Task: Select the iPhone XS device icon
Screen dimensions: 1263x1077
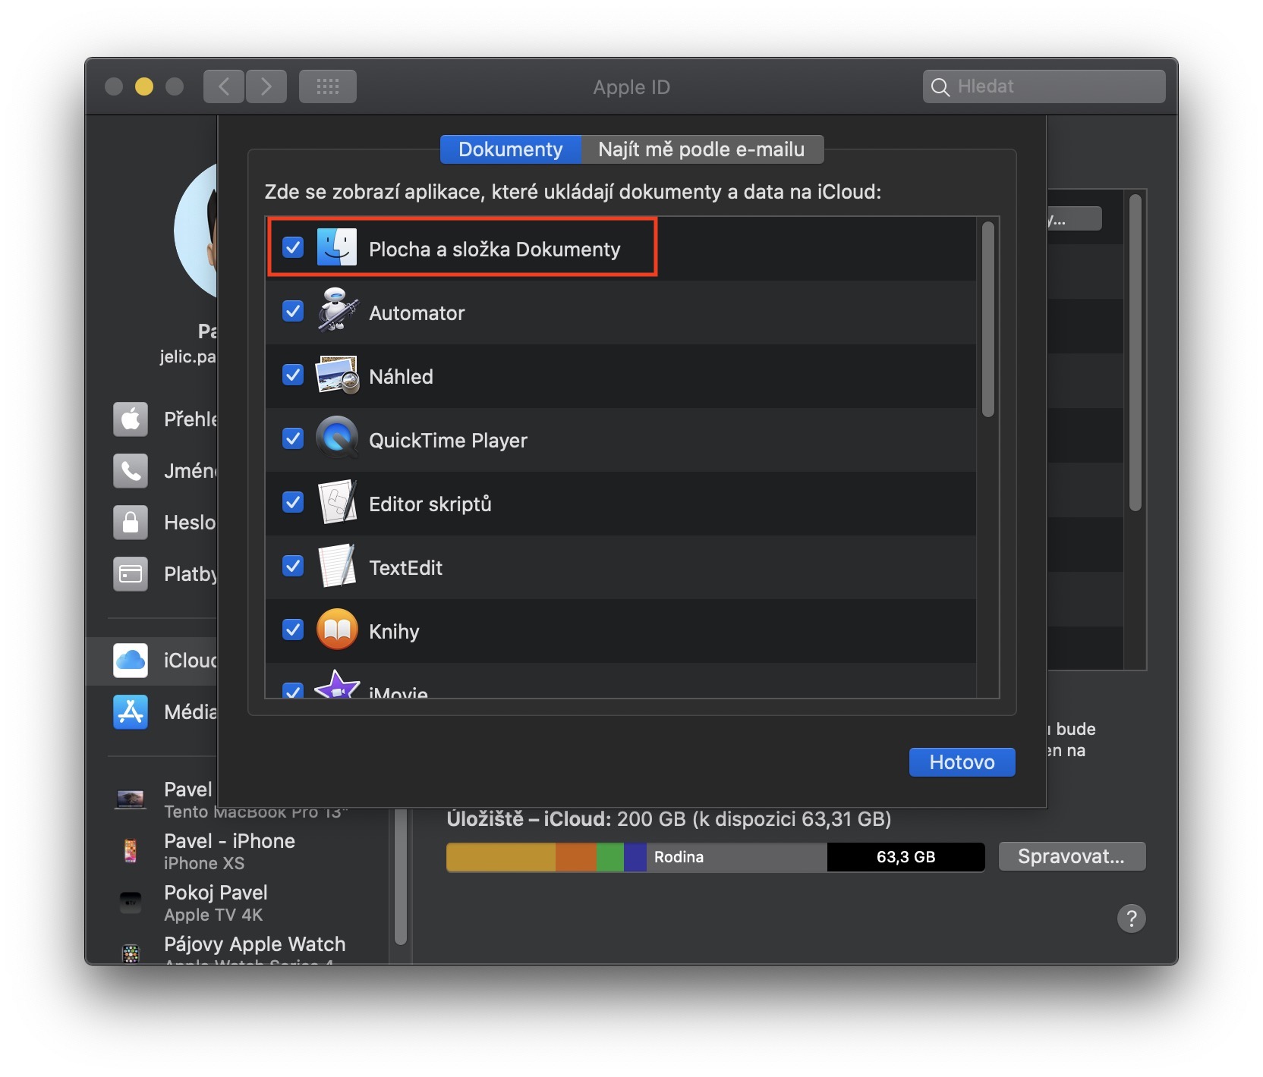Action: 131,851
